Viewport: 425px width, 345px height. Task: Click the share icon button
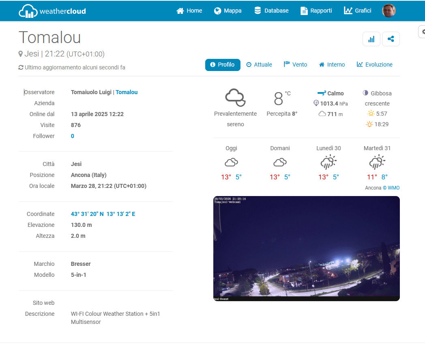pos(391,39)
